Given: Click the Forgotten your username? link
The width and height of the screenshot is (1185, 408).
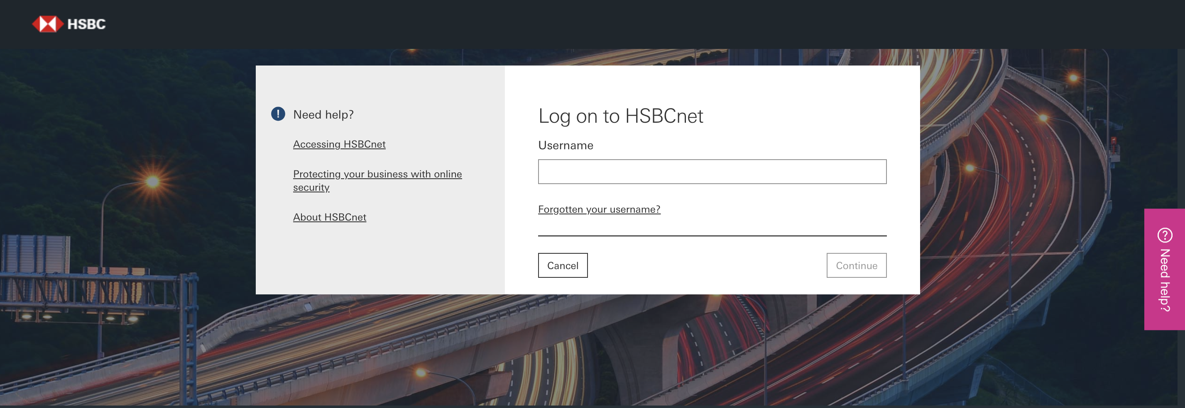Looking at the screenshot, I should point(599,209).
